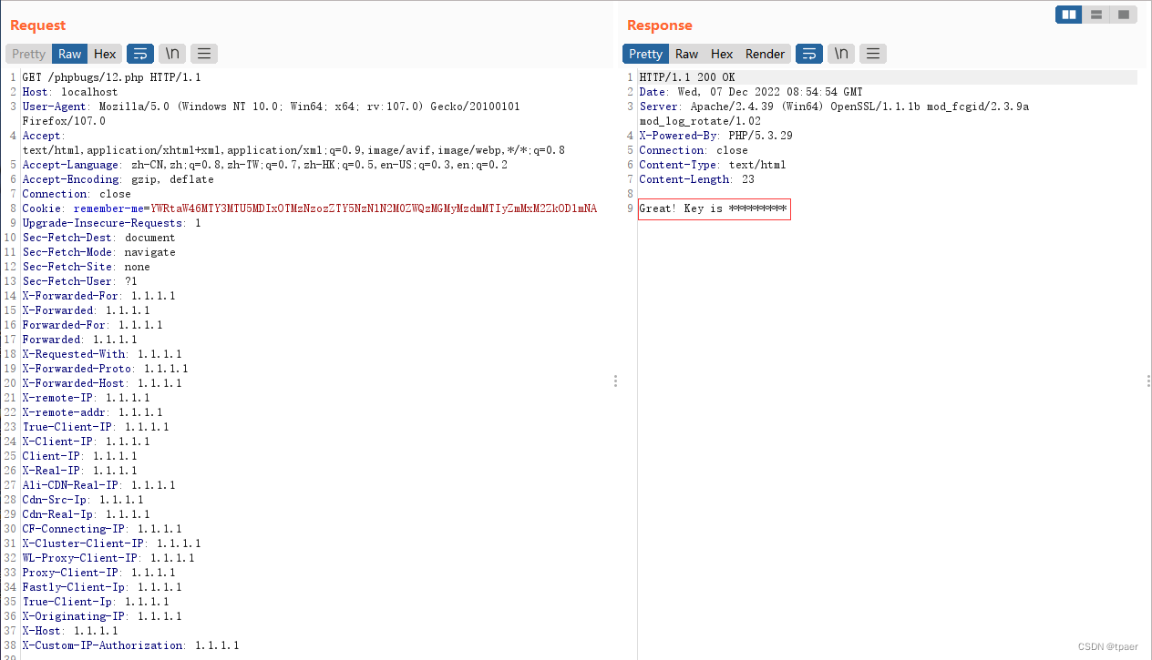Toggle word wrap icon in Request panel
Viewport: 1152px width, 660px height.
[140, 54]
